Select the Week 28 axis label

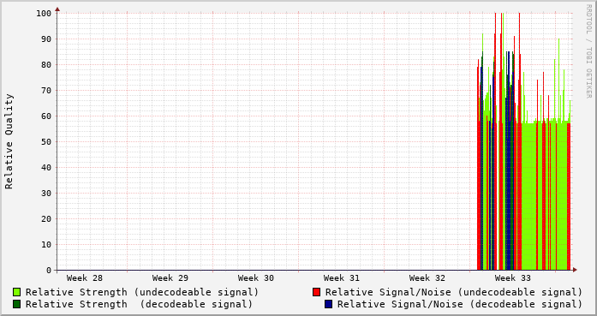[85, 278]
